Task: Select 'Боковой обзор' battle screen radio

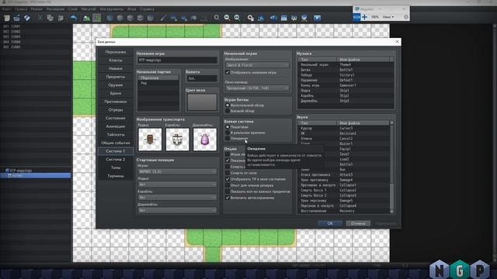Action: pos(228,111)
